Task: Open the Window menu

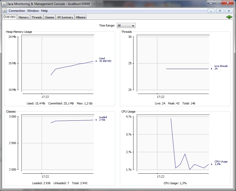Action: [x=33, y=11]
